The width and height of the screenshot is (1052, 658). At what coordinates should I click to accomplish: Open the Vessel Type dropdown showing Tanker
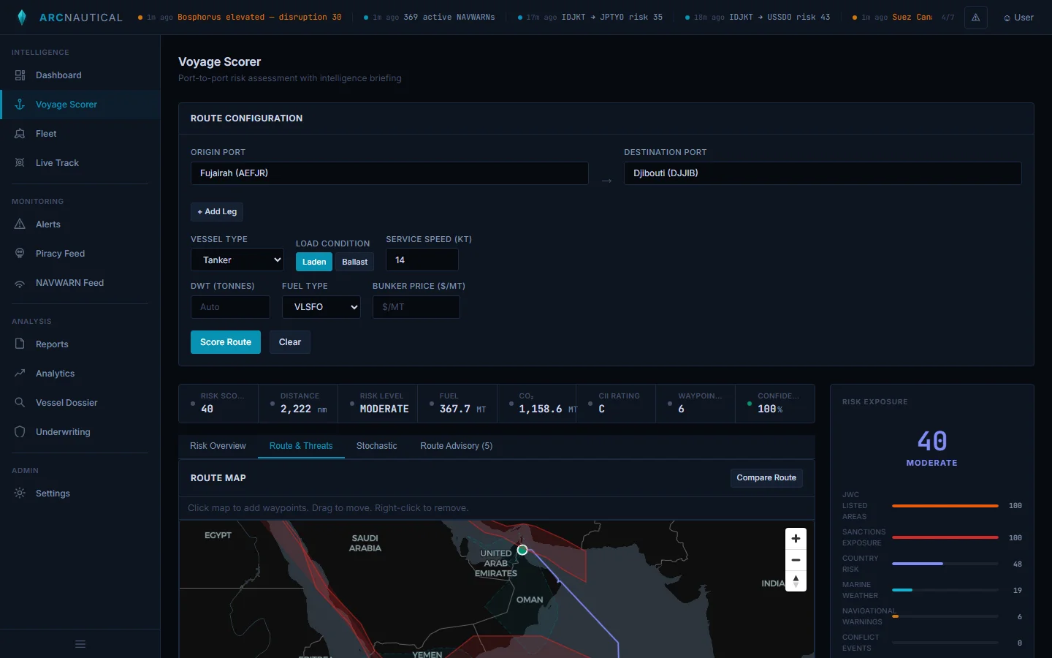click(237, 260)
